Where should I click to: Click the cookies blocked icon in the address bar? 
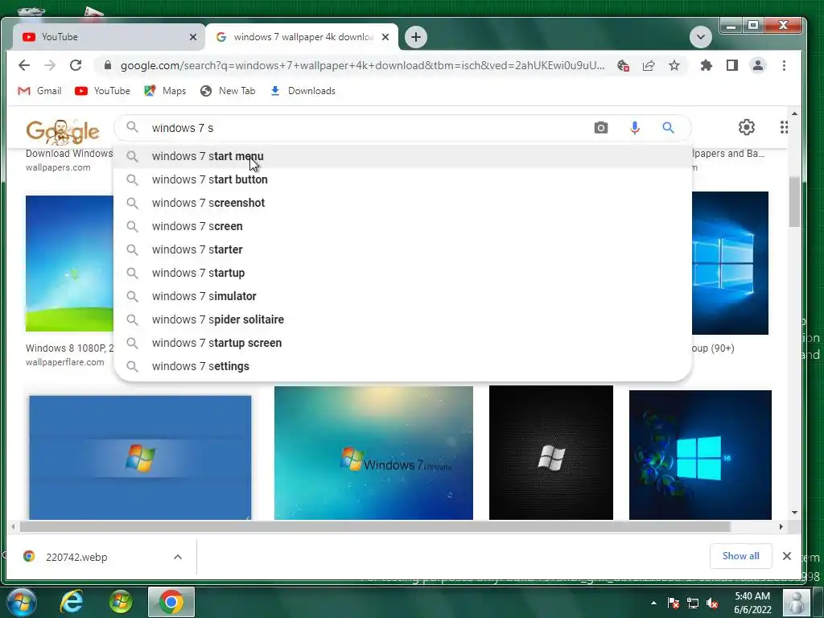point(624,65)
